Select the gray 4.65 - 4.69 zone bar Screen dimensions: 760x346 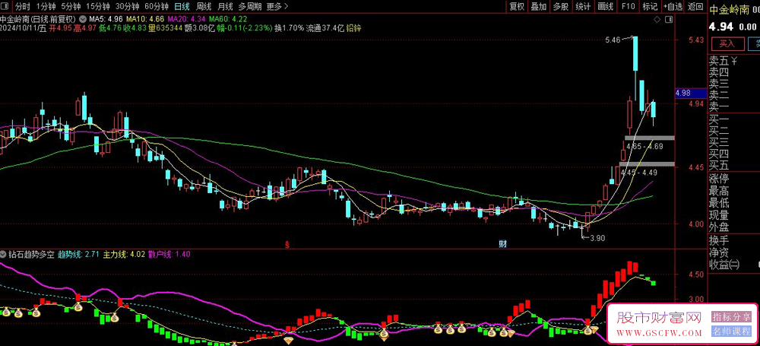pos(649,138)
